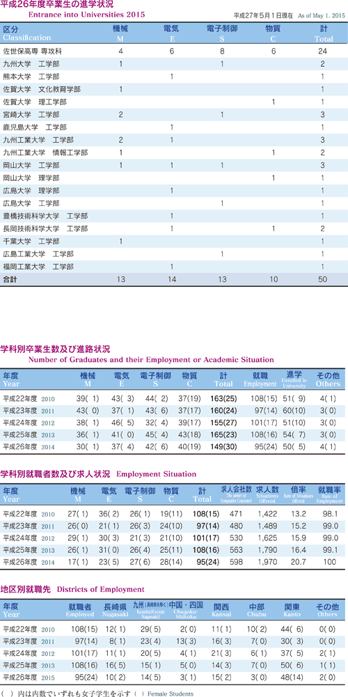Select the row label '佐賀大学 理工学部'

[x=35, y=102]
